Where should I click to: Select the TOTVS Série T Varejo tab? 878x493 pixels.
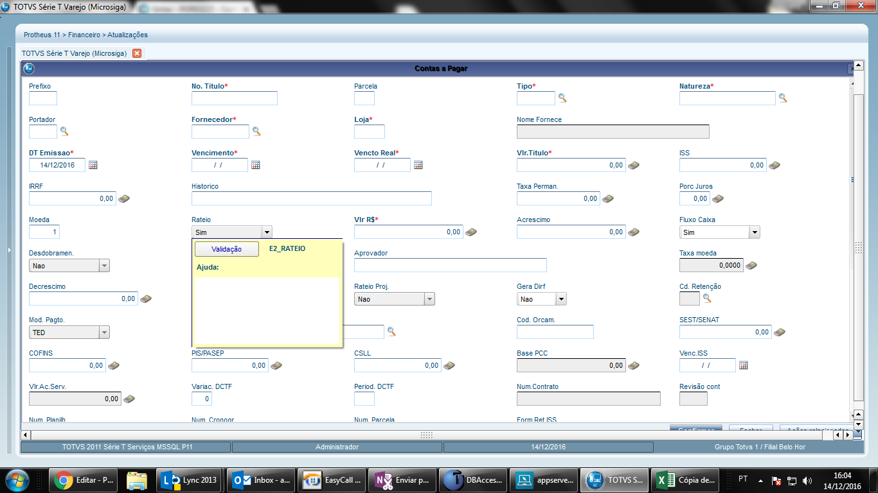(x=75, y=53)
